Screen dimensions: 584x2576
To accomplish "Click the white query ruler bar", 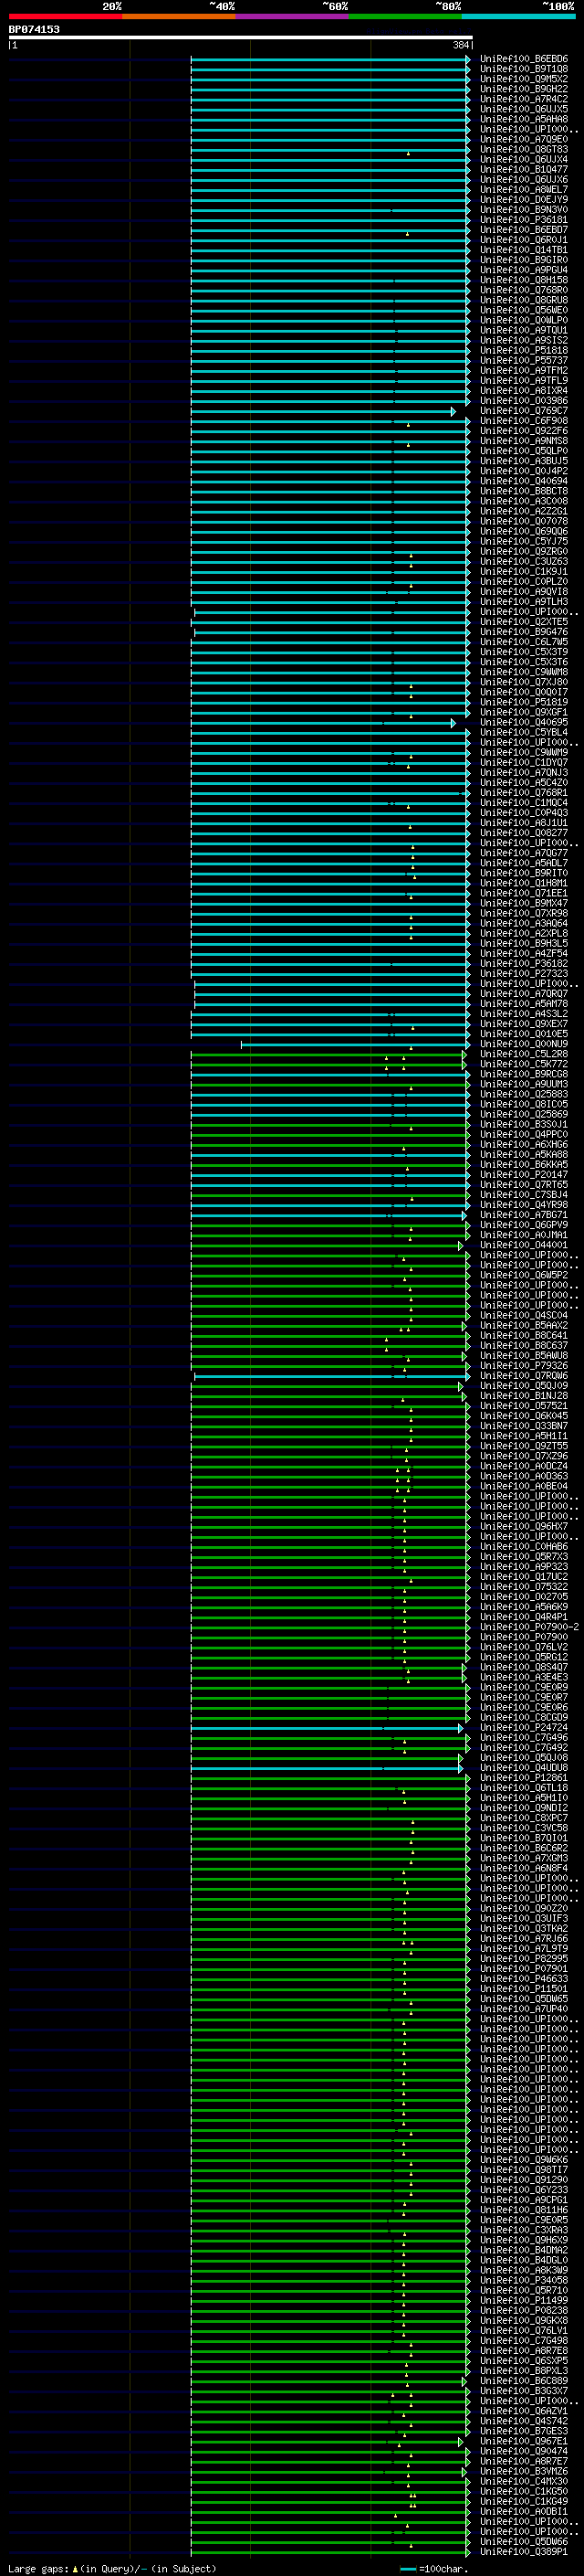I will pos(241,37).
